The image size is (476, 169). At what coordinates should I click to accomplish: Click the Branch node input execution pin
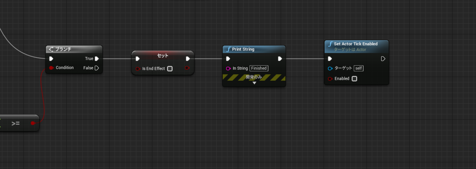(51, 59)
